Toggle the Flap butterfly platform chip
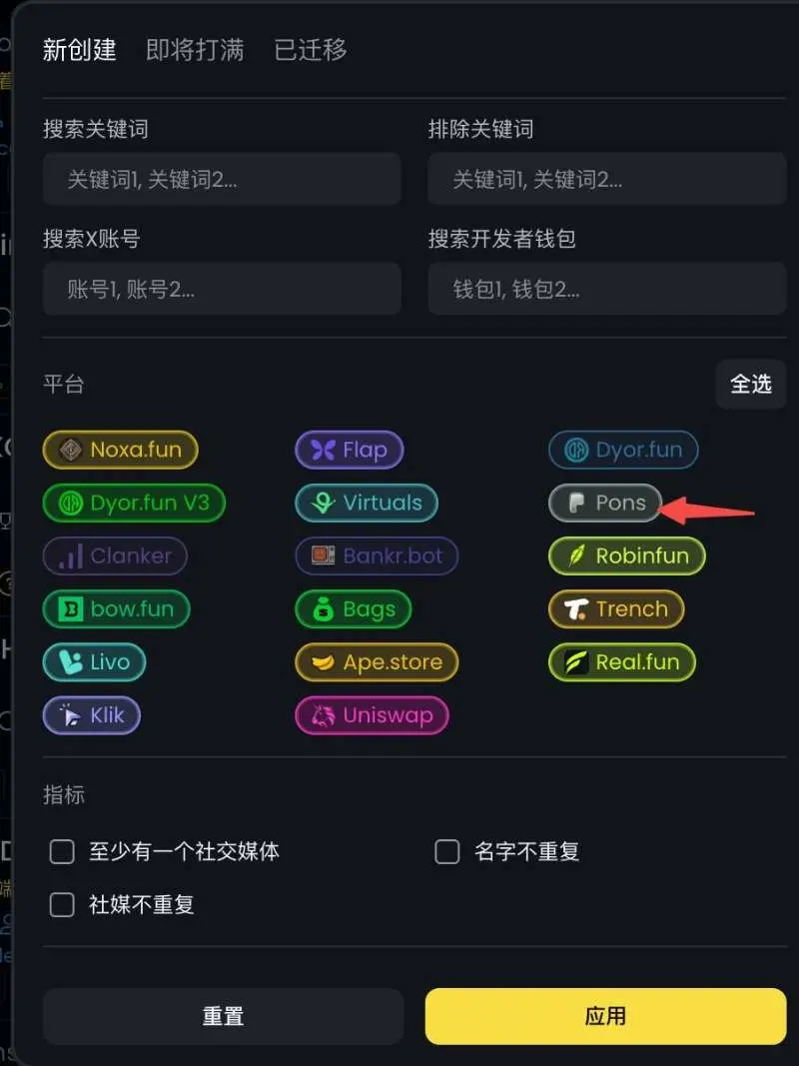Viewport: 799px width, 1066px height. click(350, 450)
